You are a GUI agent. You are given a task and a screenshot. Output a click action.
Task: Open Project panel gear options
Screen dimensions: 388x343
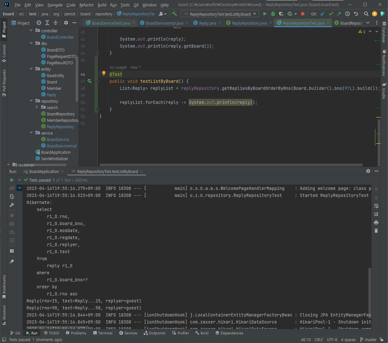pyautogui.click(x=66, y=23)
